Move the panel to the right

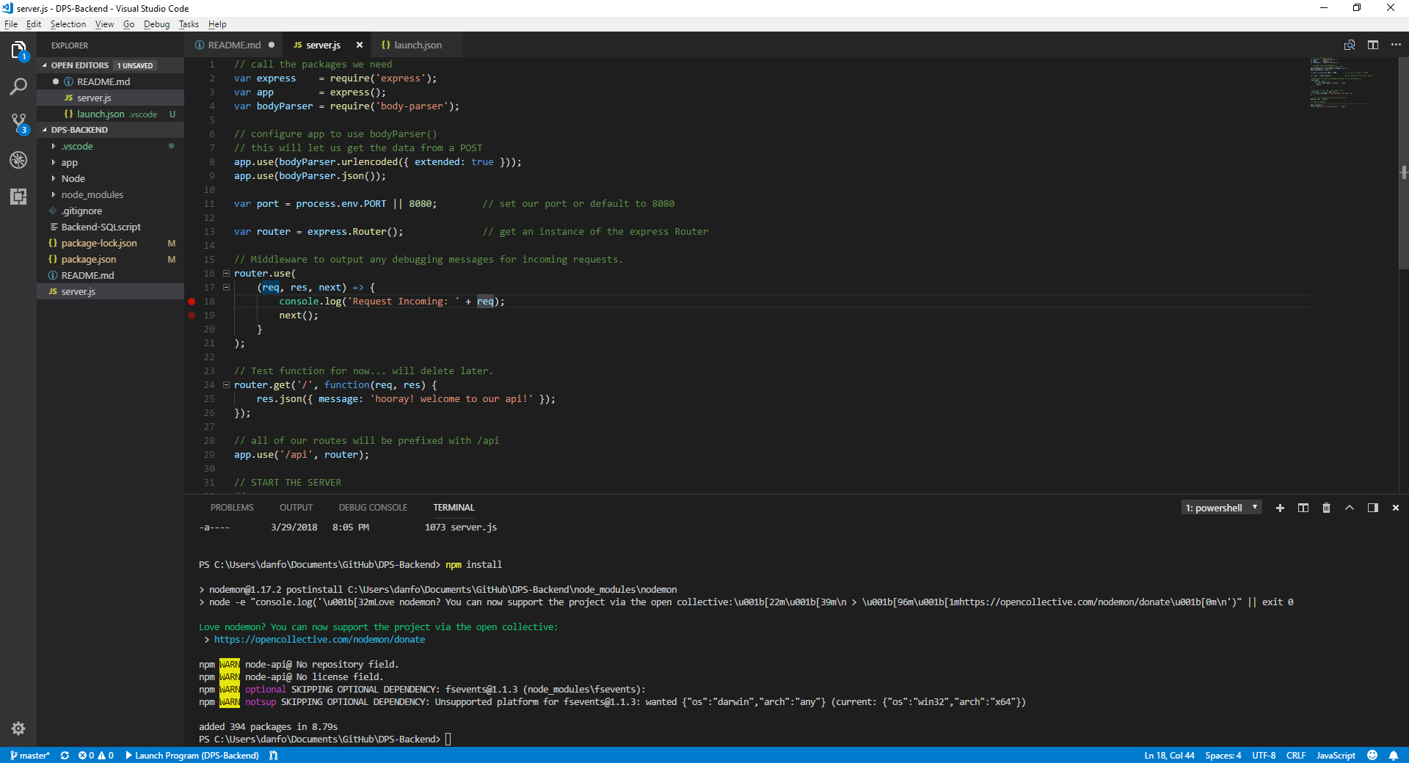pos(1372,508)
